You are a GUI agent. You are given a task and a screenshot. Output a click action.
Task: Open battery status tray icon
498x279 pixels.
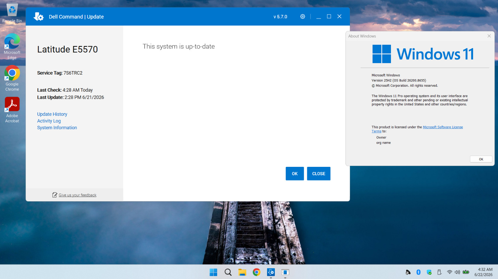click(x=466, y=272)
